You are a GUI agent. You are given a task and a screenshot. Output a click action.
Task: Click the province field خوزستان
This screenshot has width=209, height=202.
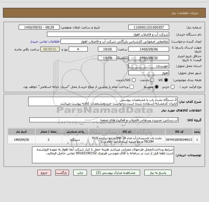(x=149, y=66)
